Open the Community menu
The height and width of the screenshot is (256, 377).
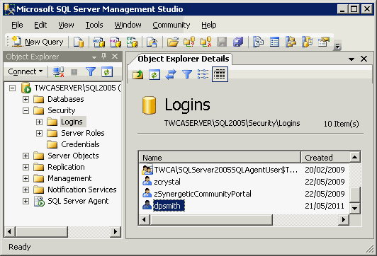171,25
